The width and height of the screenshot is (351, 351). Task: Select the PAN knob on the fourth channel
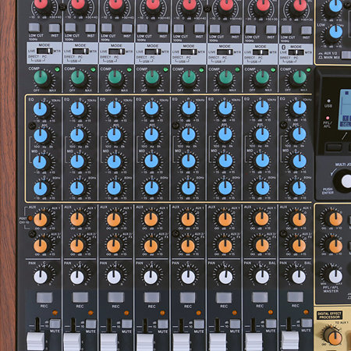[x=151, y=277]
